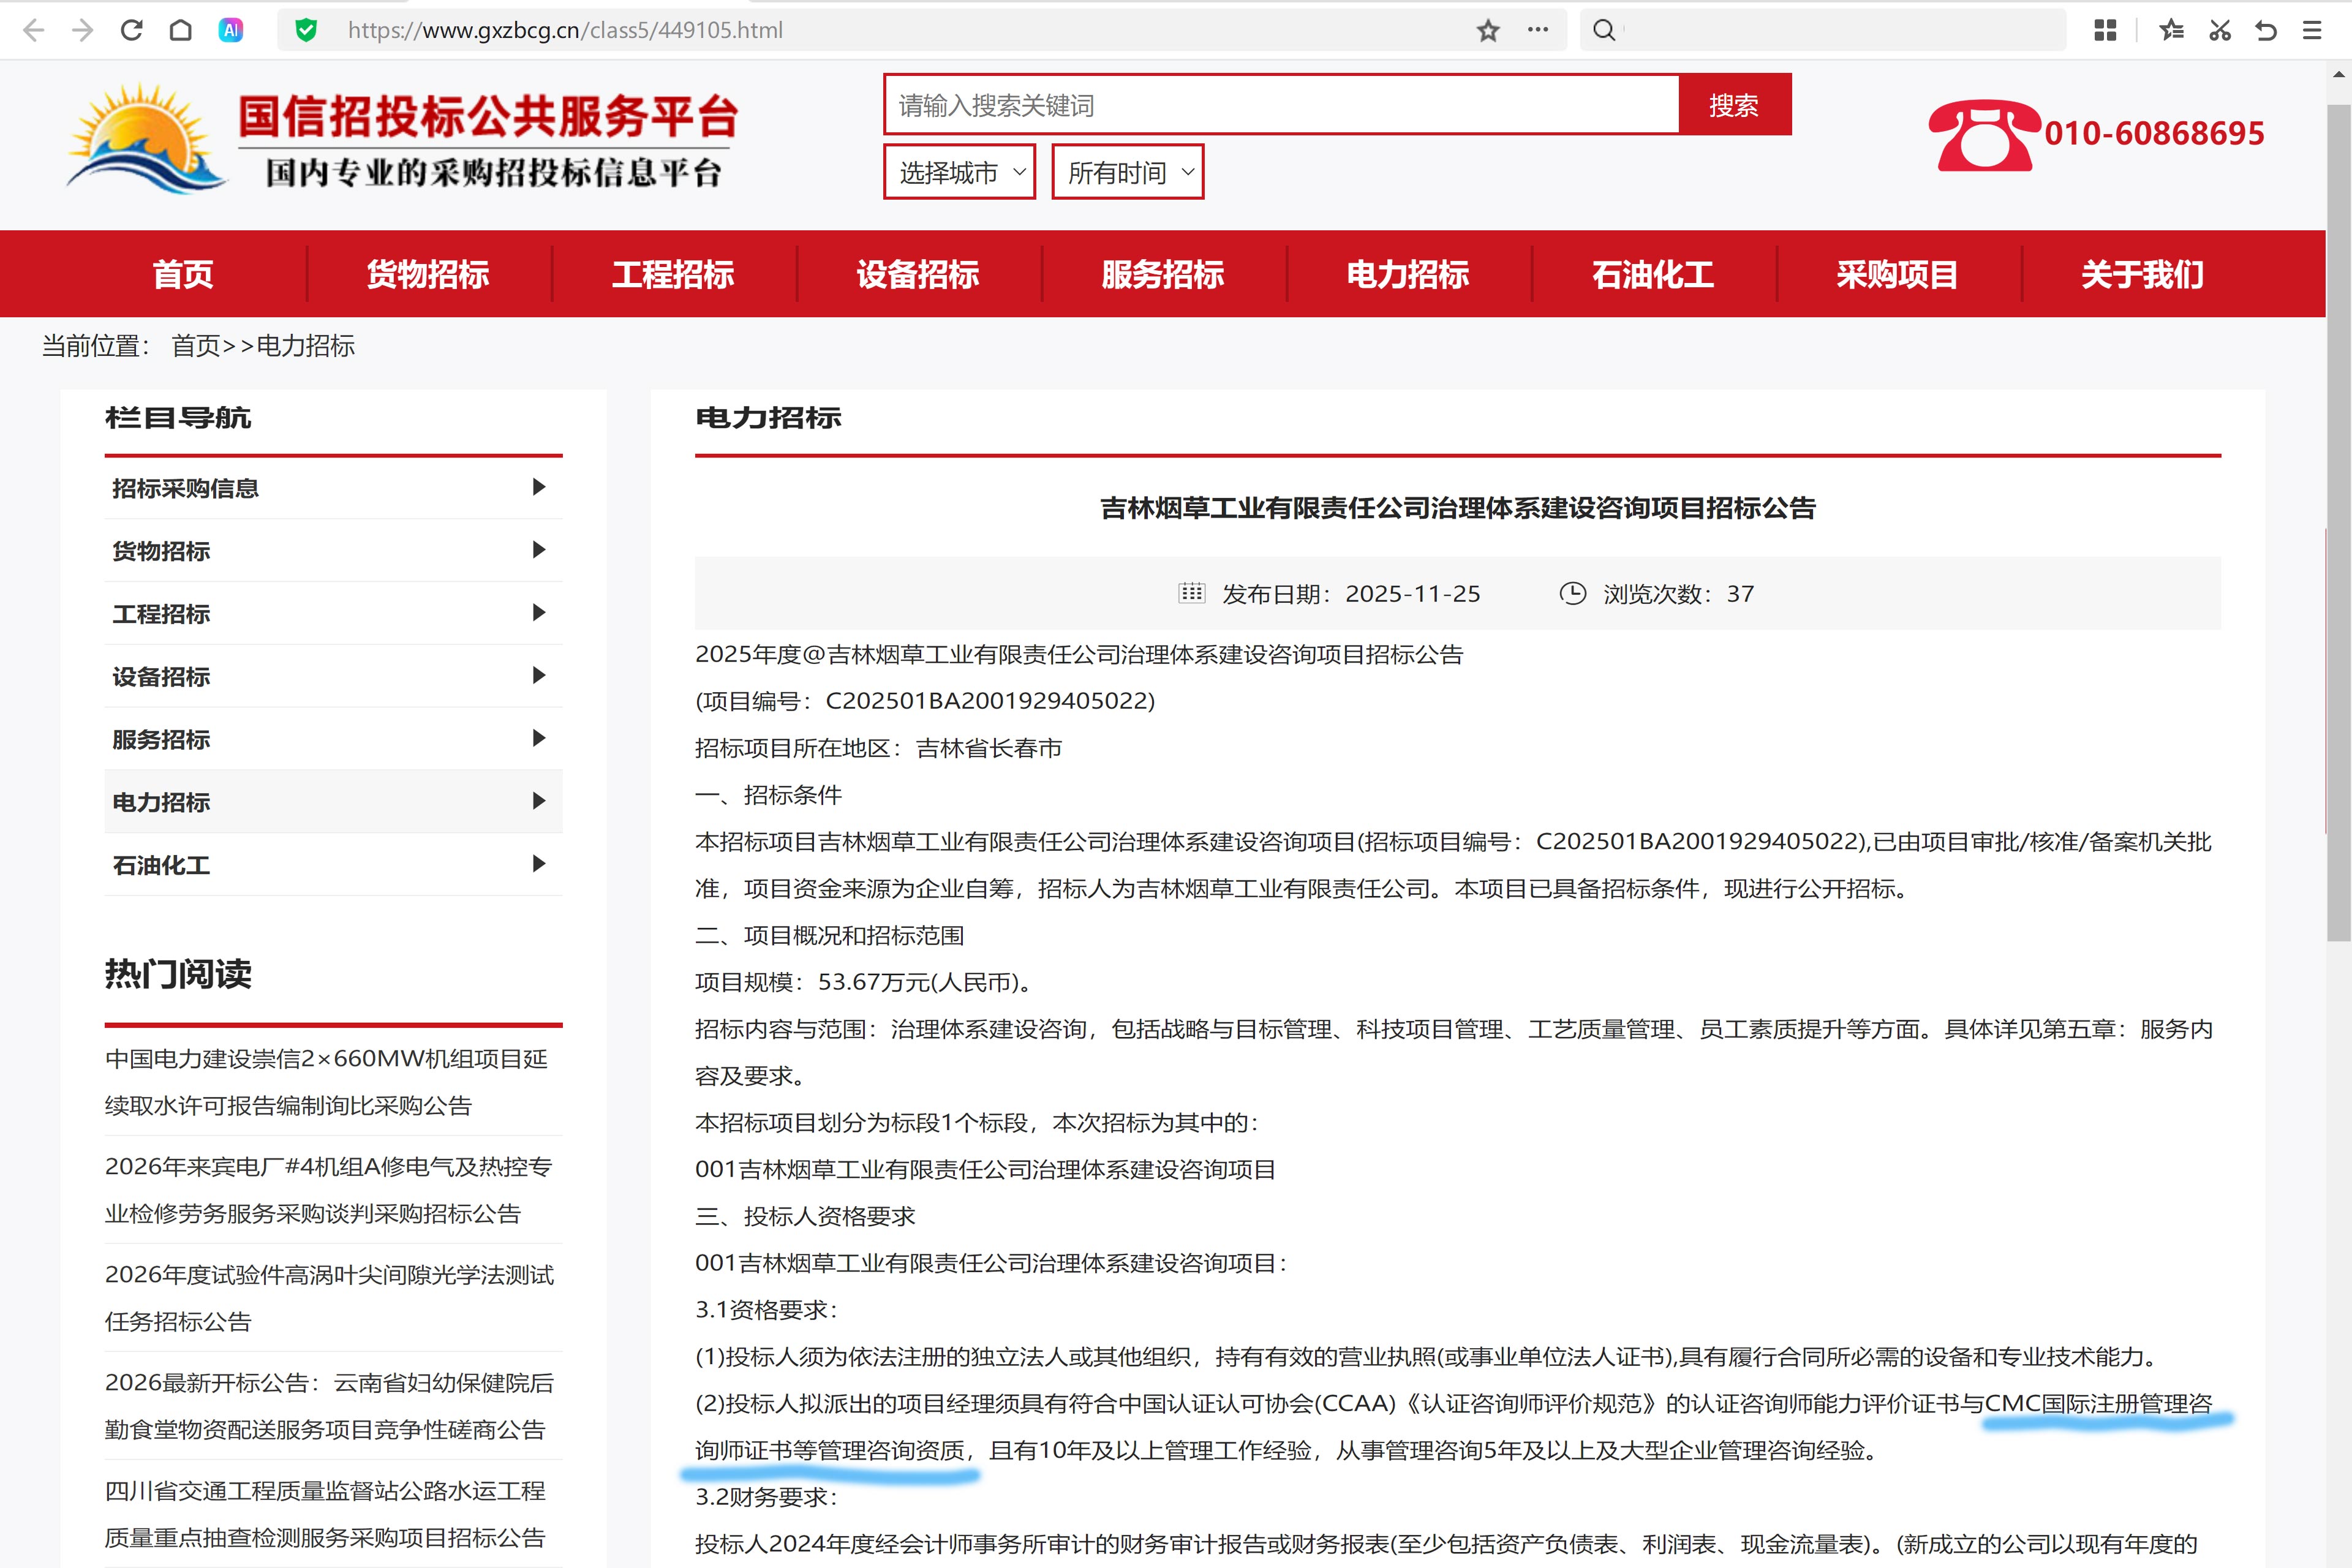Click the bookmark star in address bar
The width and height of the screenshot is (2352, 1568).
[1488, 30]
